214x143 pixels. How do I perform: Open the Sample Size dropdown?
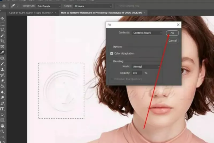coord(49,6)
